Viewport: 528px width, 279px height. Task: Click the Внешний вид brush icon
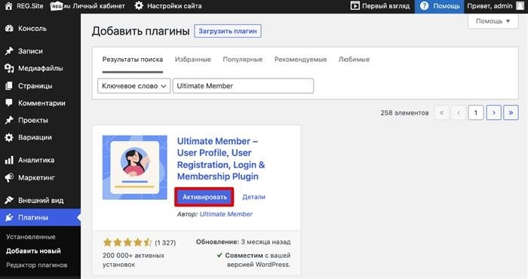[x=9, y=201]
